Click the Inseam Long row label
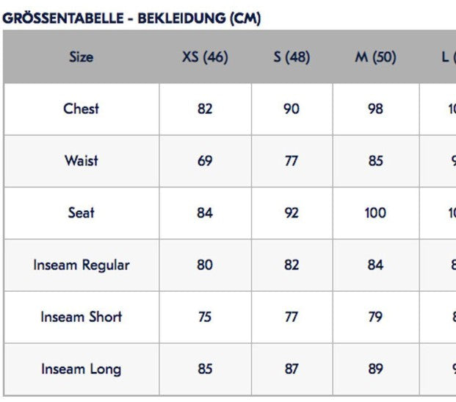 [81, 369]
